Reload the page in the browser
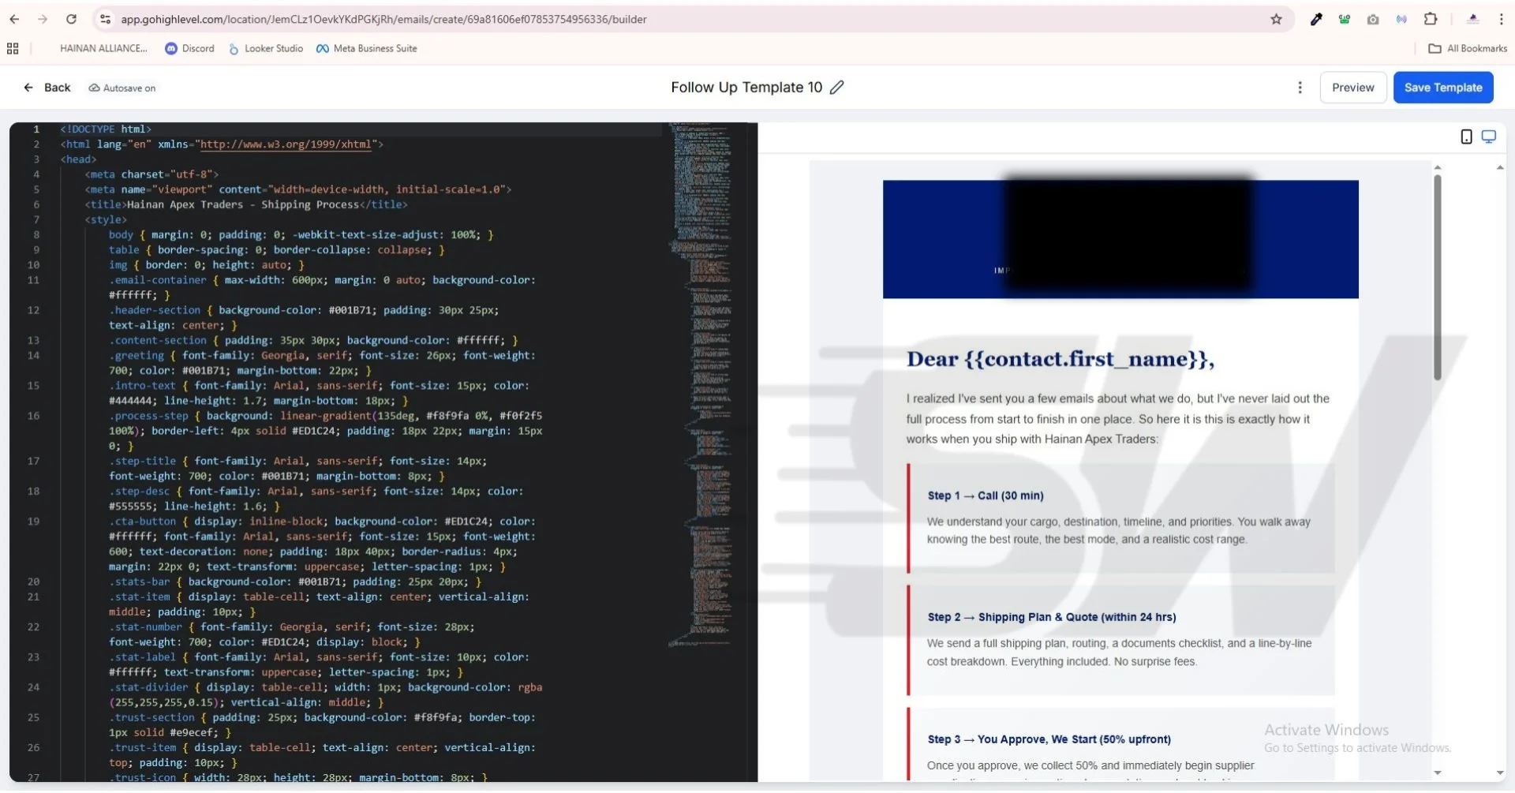1515x793 pixels. pos(71,20)
